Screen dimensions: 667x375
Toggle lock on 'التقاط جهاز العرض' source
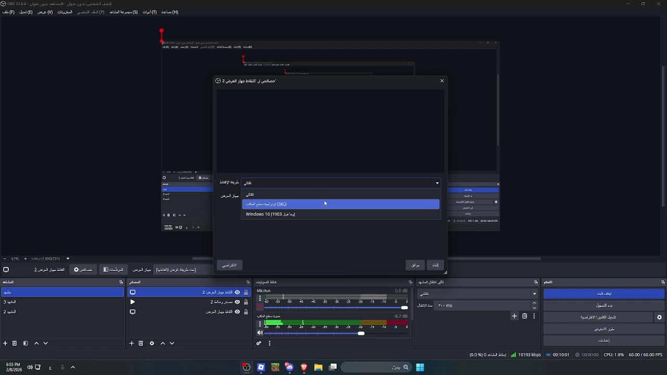(x=246, y=311)
